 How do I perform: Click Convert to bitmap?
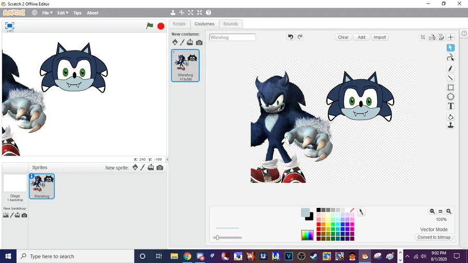(434, 237)
